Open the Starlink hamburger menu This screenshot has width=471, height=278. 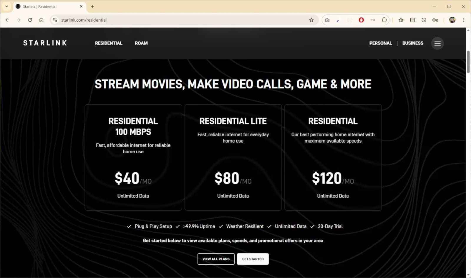click(x=437, y=44)
